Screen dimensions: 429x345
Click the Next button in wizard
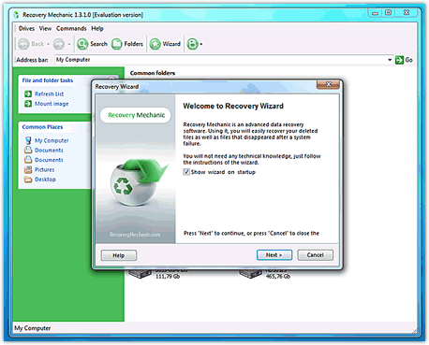[274, 255]
